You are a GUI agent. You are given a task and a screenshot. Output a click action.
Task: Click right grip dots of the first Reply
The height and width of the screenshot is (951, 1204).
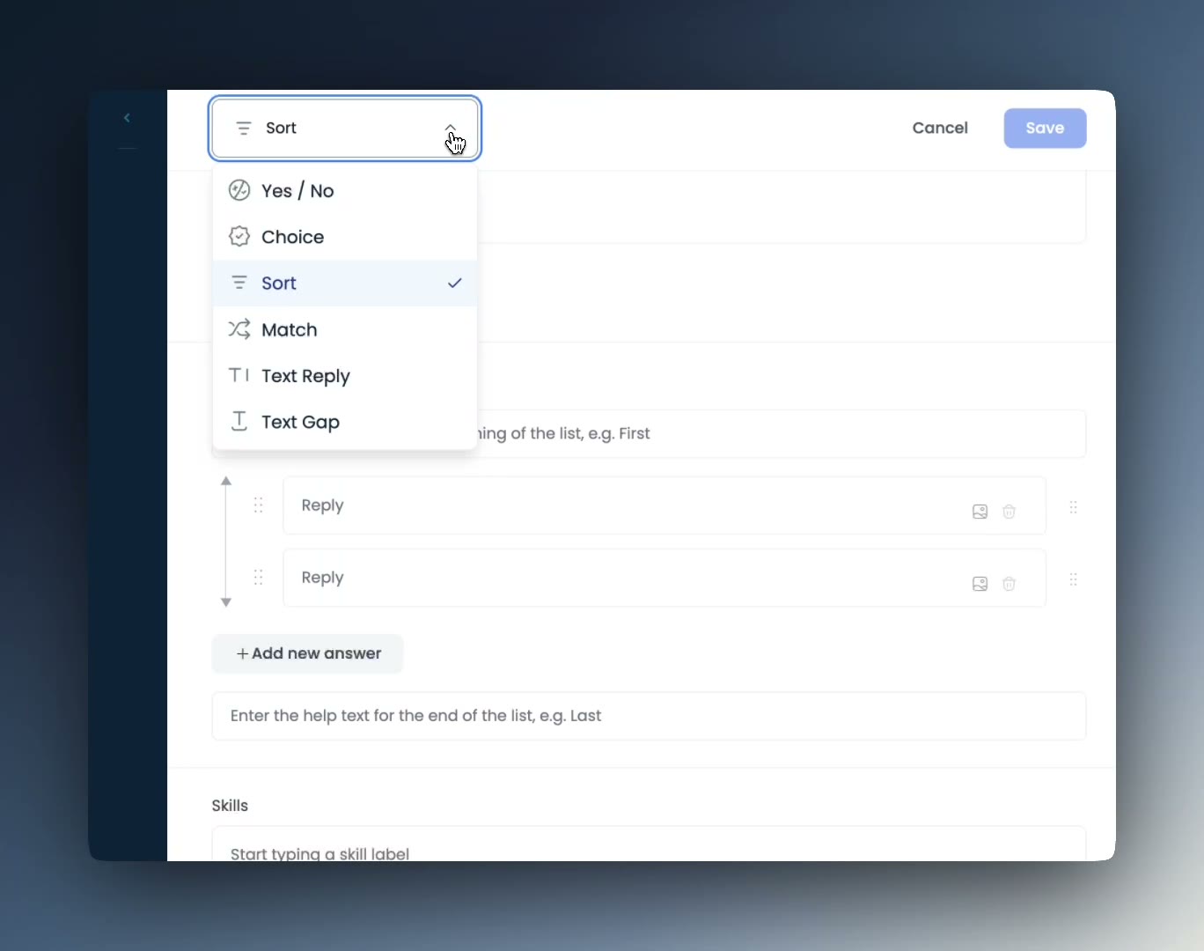coord(1074,507)
